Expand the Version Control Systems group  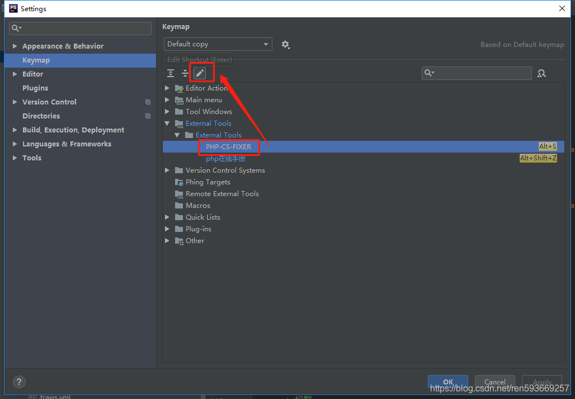167,170
